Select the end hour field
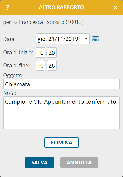Screen dimensions: 123x177 click(x=40, y=65)
